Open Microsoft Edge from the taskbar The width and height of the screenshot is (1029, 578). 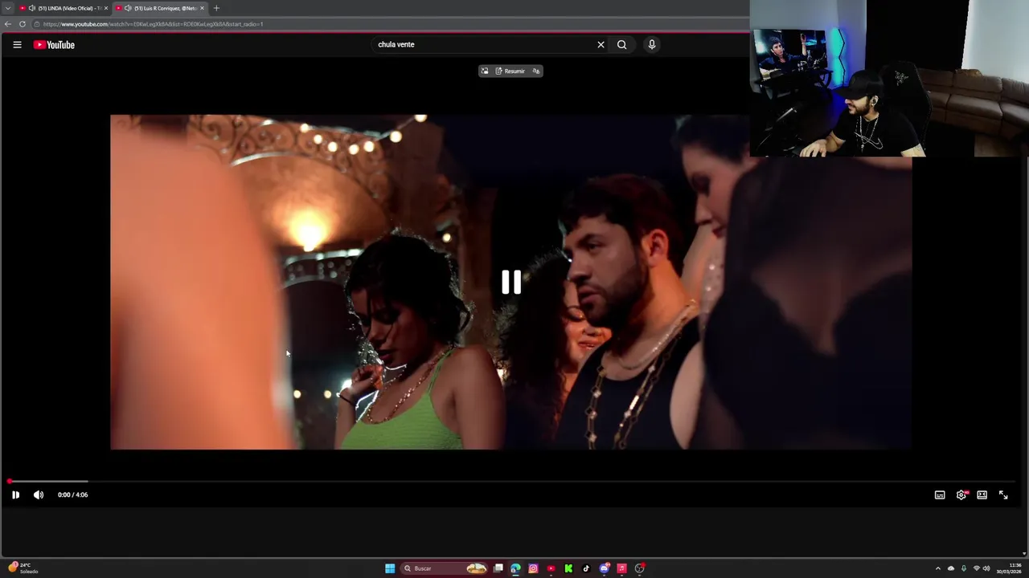[x=515, y=568]
